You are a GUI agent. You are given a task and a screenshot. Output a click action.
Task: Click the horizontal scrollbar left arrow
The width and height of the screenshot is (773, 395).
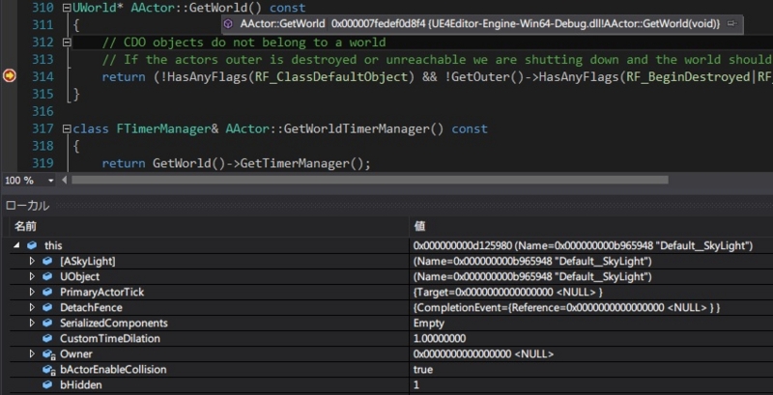click(64, 181)
